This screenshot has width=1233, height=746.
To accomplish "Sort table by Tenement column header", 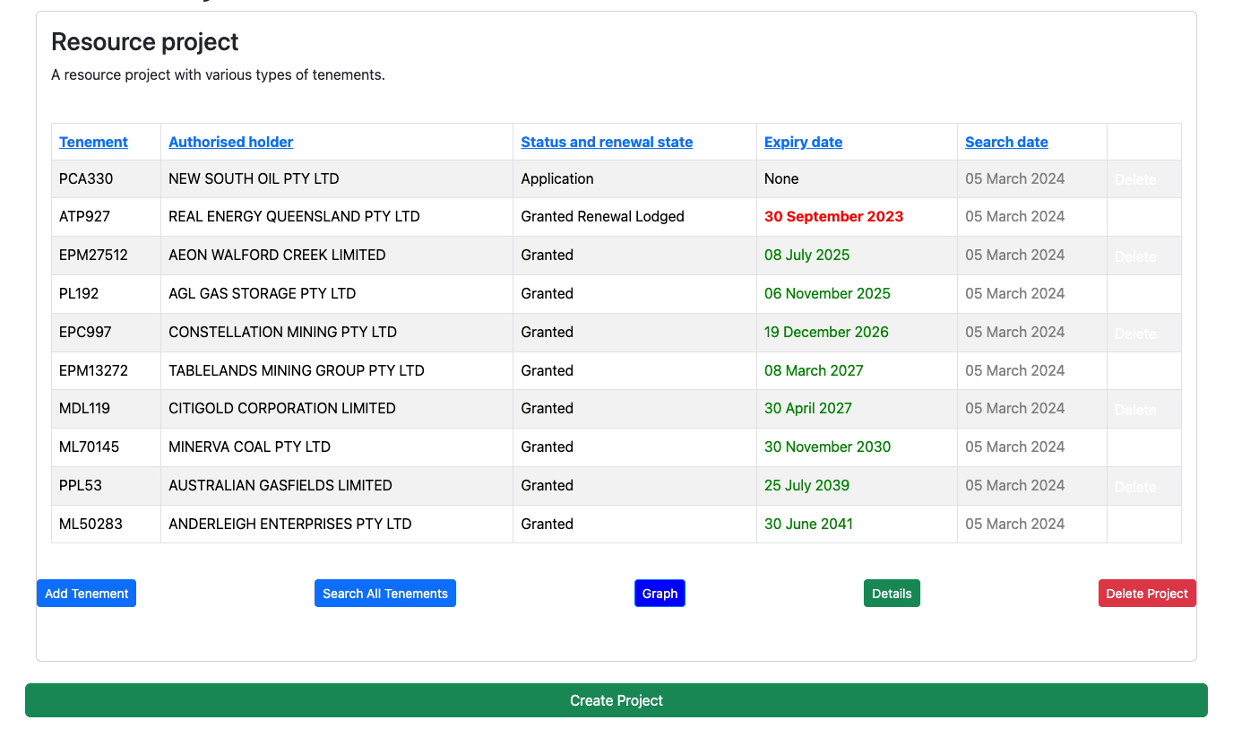I will [93, 142].
